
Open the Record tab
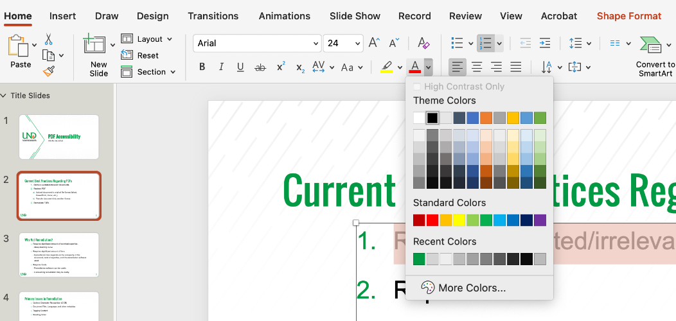pos(414,16)
